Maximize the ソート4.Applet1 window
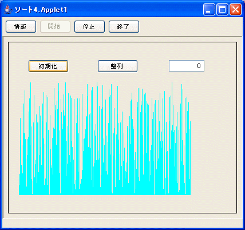This screenshot has width=245, height=230. pos(222,10)
